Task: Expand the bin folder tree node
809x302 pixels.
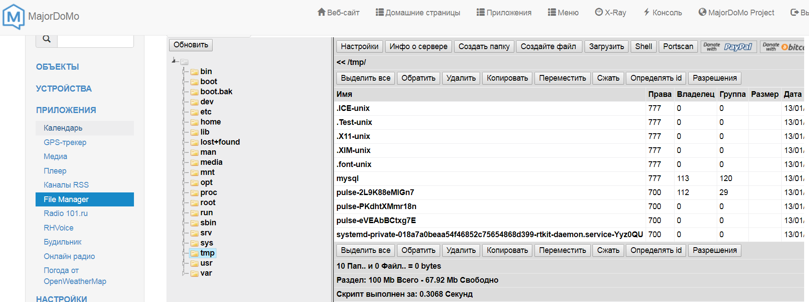Action: (x=184, y=72)
